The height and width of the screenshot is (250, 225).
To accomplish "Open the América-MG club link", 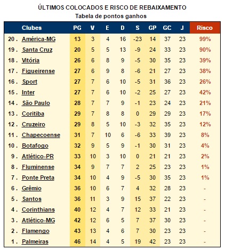I will (38, 39).
